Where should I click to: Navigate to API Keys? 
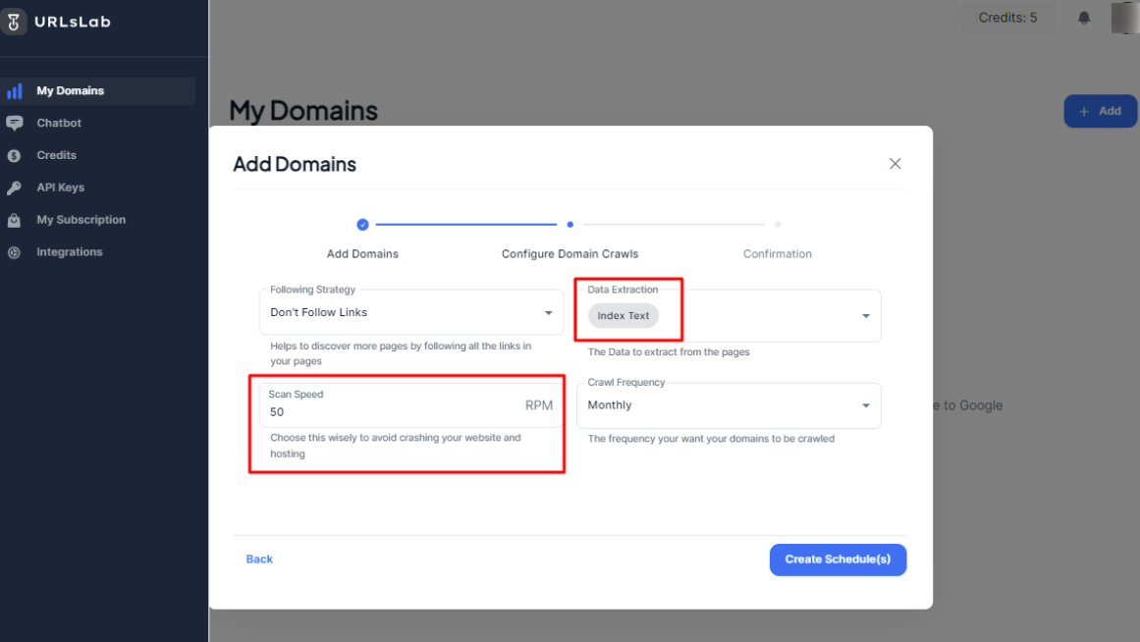click(x=61, y=187)
